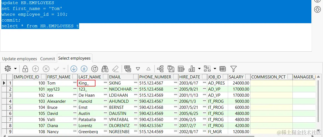The image size is (323, 137).
Task: Toggle the small box beside PHONE_NUMBER header
Action: tap(175, 77)
